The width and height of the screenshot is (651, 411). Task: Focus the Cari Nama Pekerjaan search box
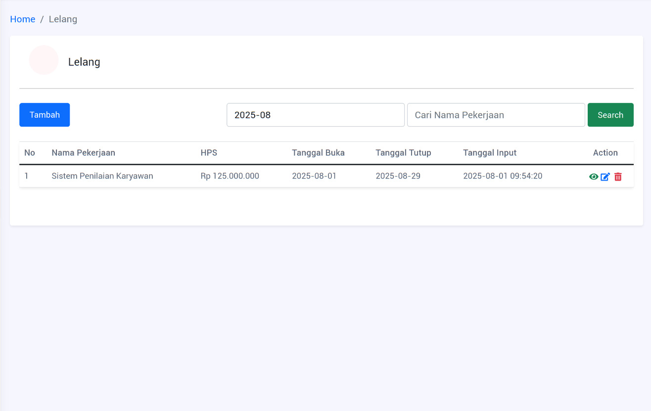click(x=496, y=115)
